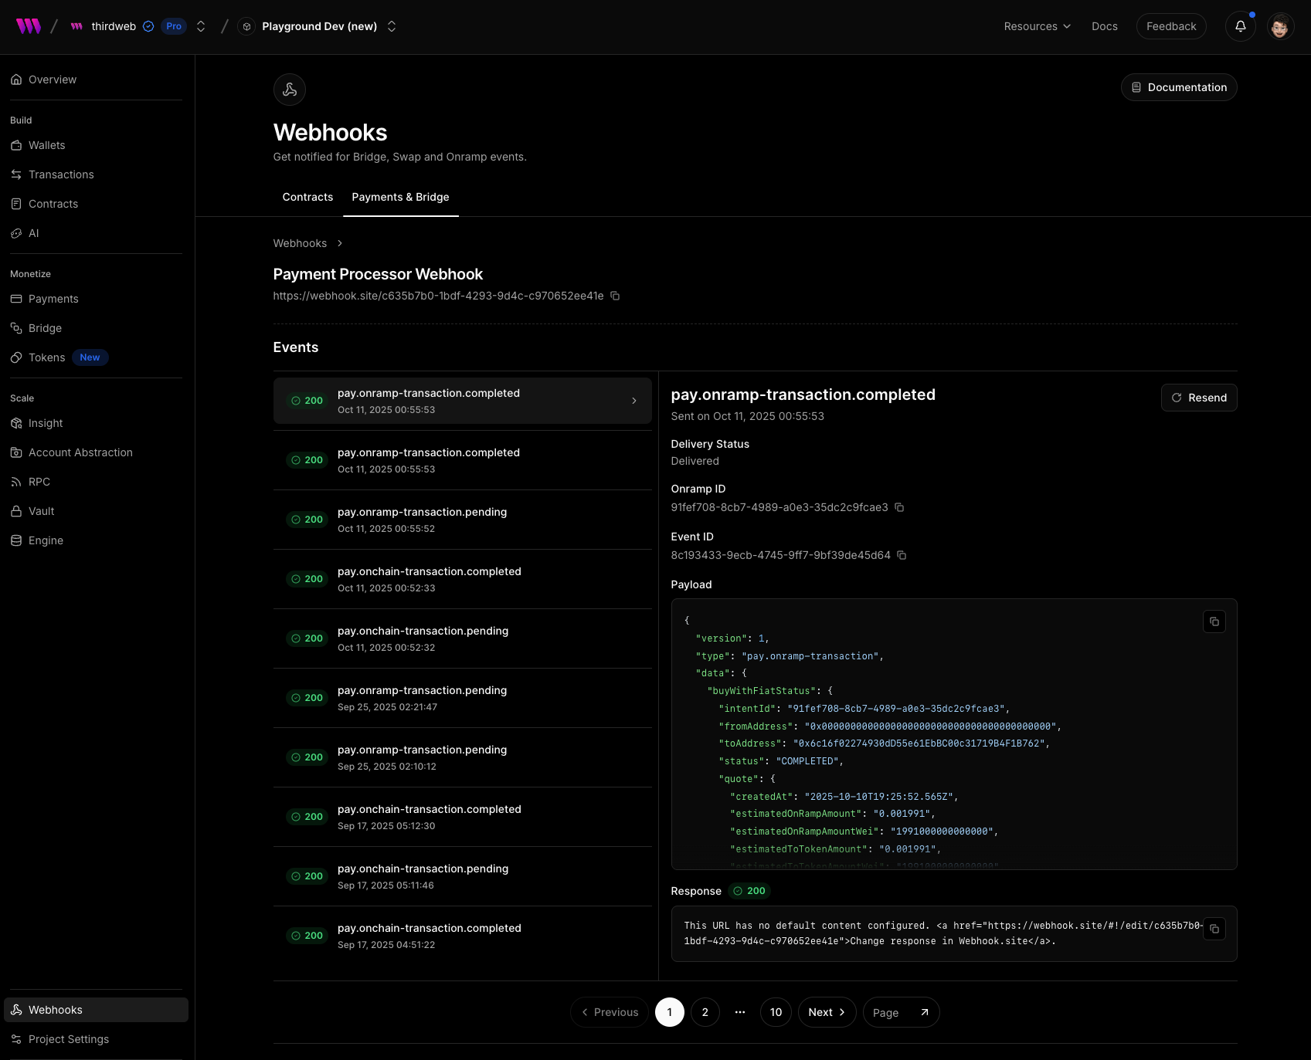This screenshot has width=1311, height=1060.
Task: Open the notifications bell
Action: (x=1240, y=26)
